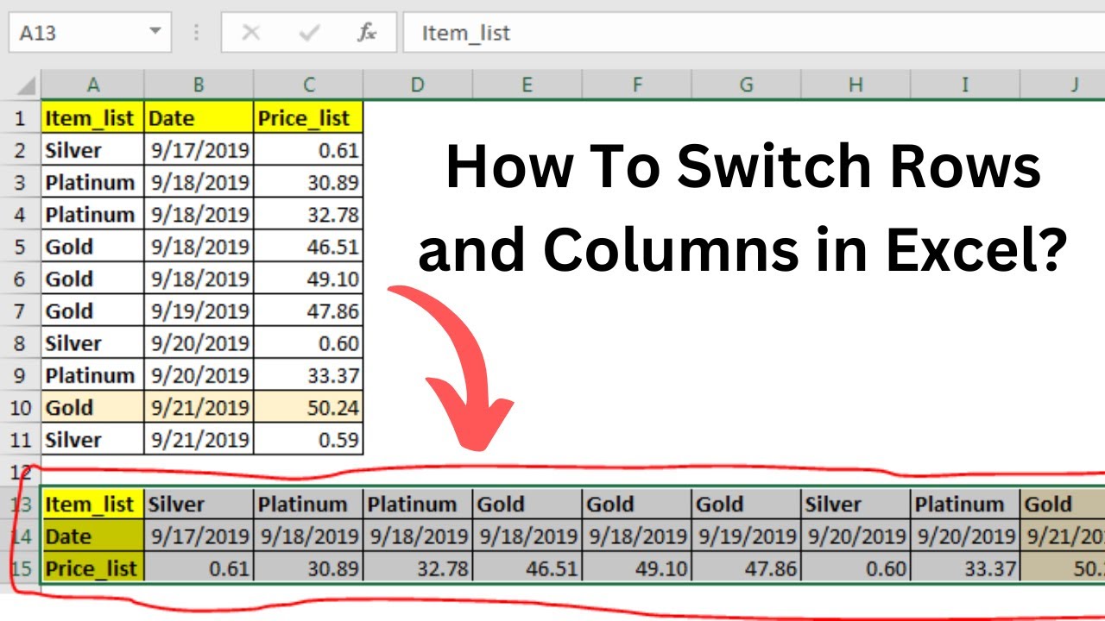Click cell C7 with value 47.86

(x=308, y=311)
